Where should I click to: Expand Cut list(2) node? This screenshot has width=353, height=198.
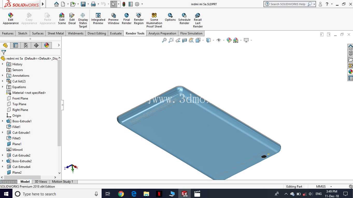click(x=3, y=81)
